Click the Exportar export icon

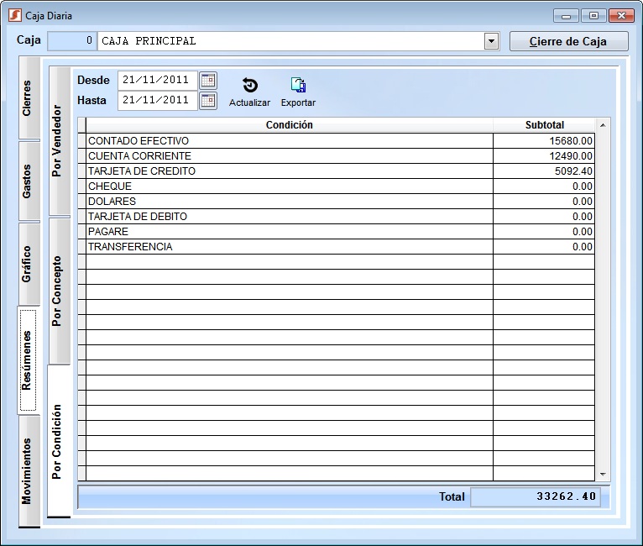coord(298,86)
